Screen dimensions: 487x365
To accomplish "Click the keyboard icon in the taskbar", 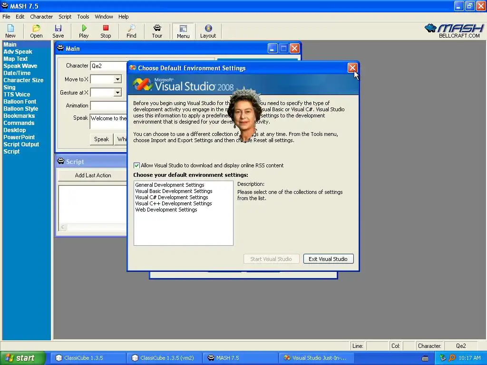I will tap(425, 358).
